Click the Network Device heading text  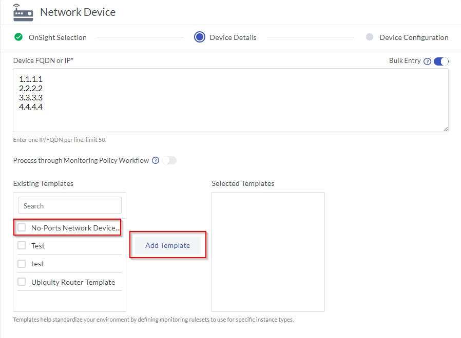[78, 12]
